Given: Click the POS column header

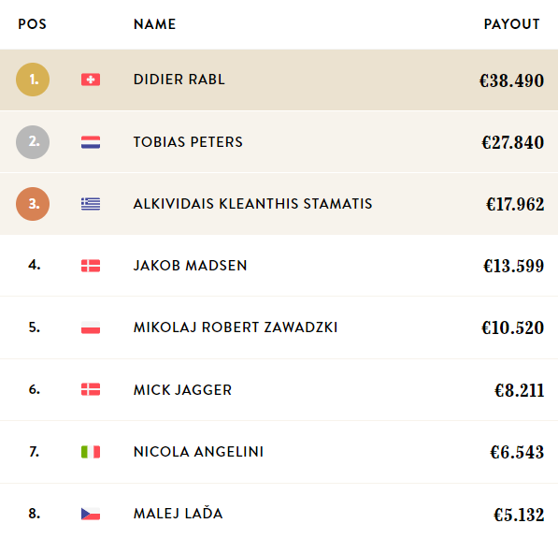Looking at the screenshot, I should 33,24.
